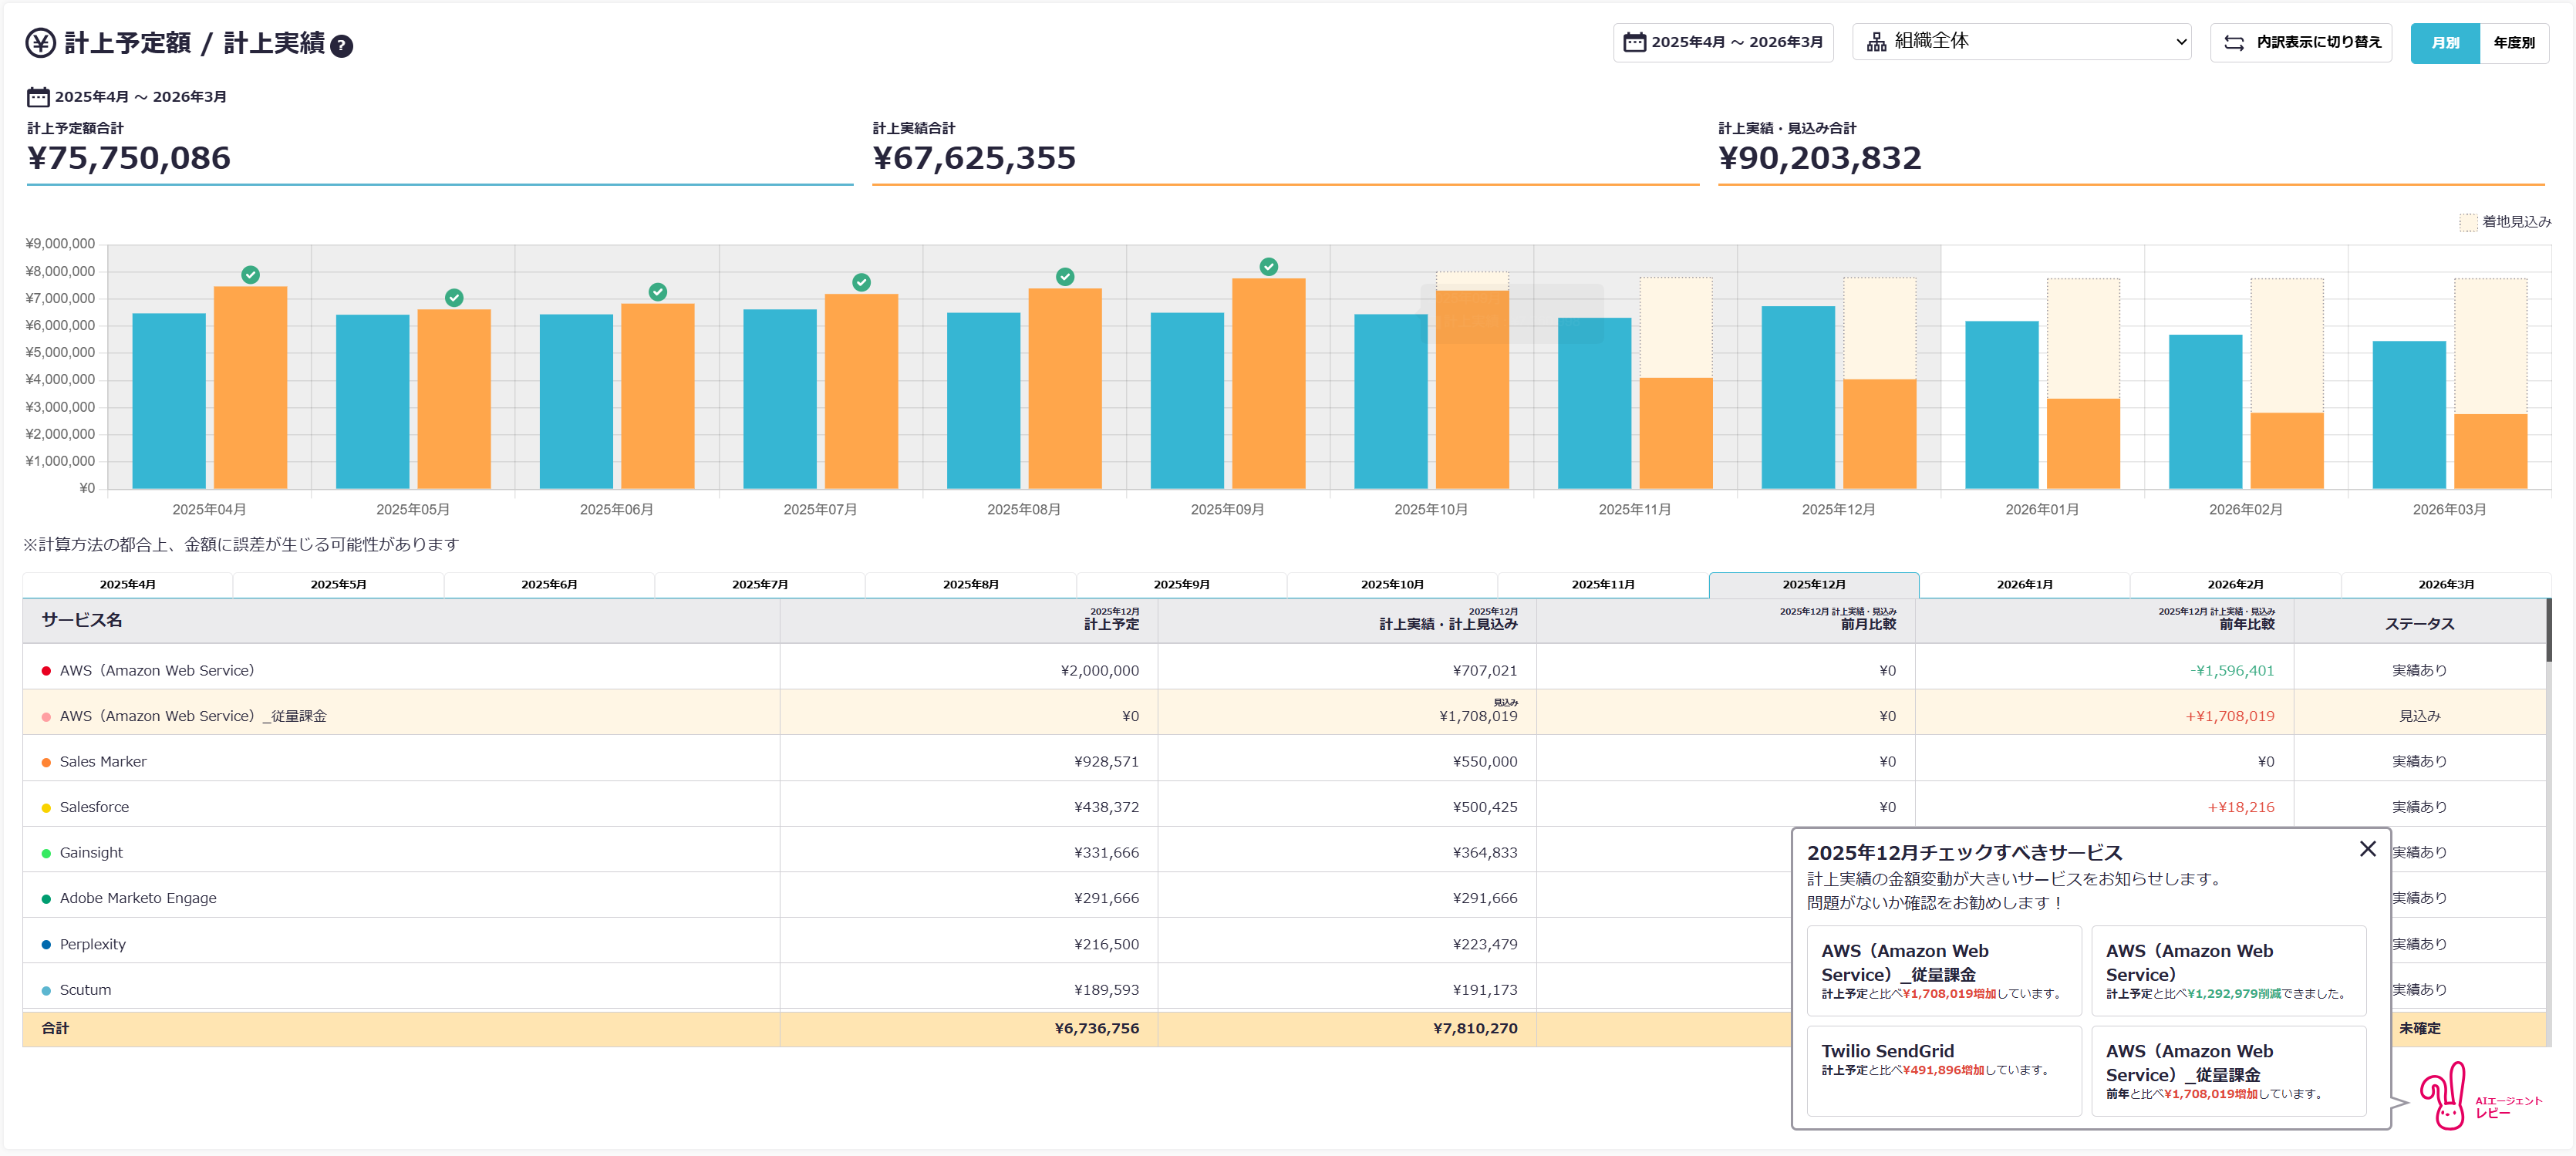Image resolution: width=2576 pixels, height=1156 pixels.
Task: Close the 2025年12月チェックすべきサービス popup
Action: pyautogui.click(x=2367, y=849)
